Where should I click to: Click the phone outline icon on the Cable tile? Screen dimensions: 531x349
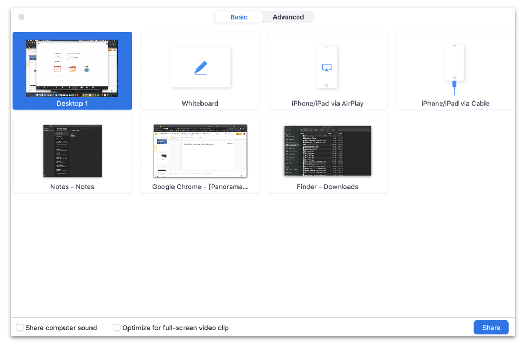coord(455,62)
